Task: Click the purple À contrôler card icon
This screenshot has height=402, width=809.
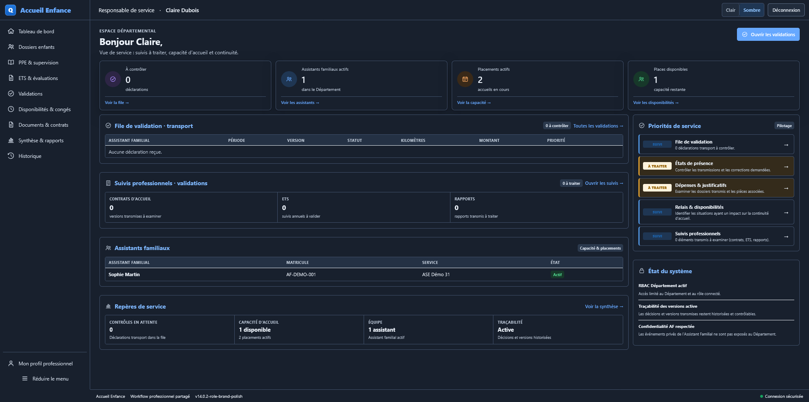Action: [x=113, y=79]
